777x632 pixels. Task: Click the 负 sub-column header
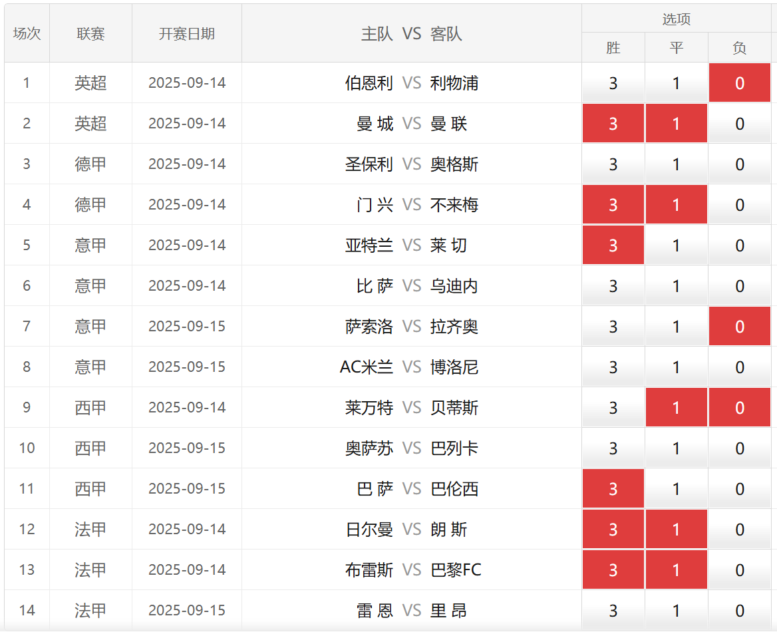coord(739,48)
